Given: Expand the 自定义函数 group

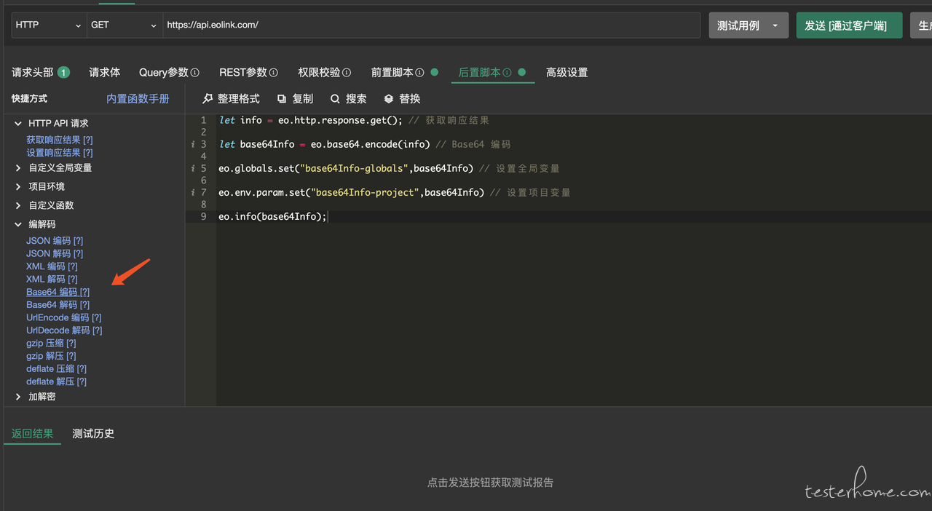Looking at the screenshot, I should click(x=18, y=206).
